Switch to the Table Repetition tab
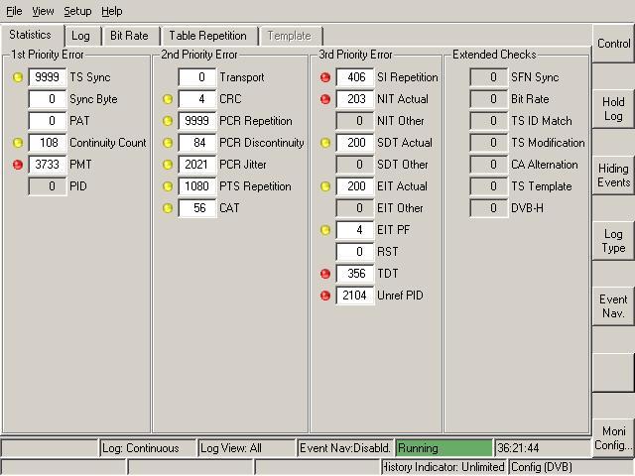The height and width of the screenshot is (476, 635). click(207, 36)
